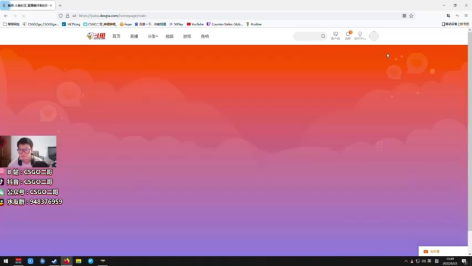The image size is (472, 266).
Task: Click the screenshot crop toolbar icon
Action: pyautogui.click(x=448, y=16)
